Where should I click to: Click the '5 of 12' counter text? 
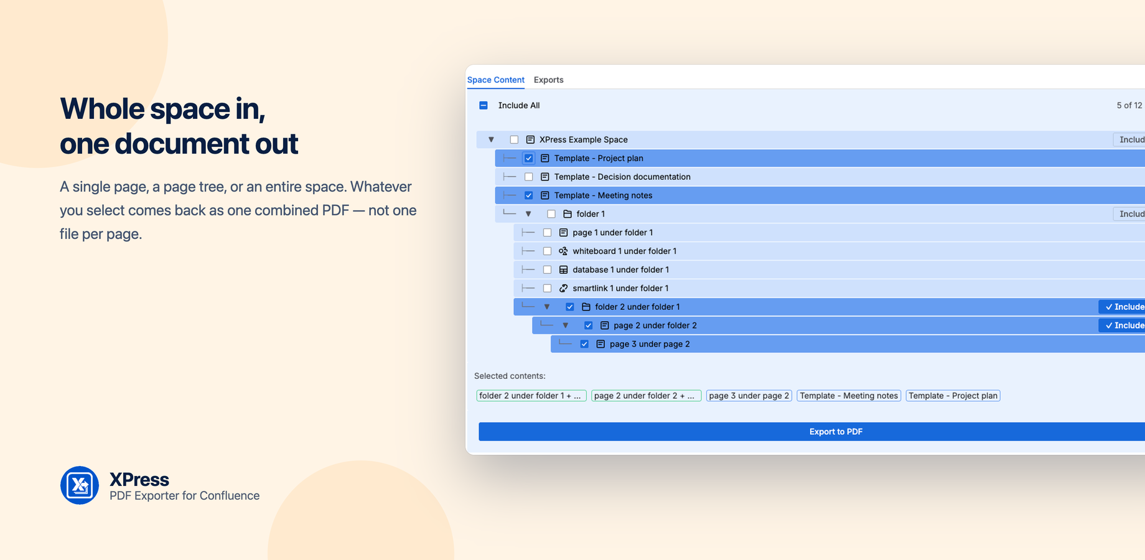[1129, 105]
